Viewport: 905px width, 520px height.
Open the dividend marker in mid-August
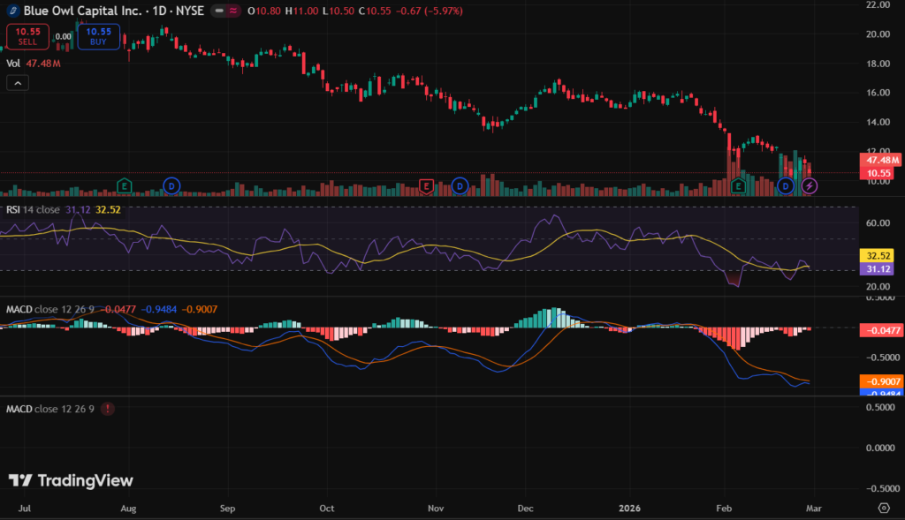coord(171,185)
